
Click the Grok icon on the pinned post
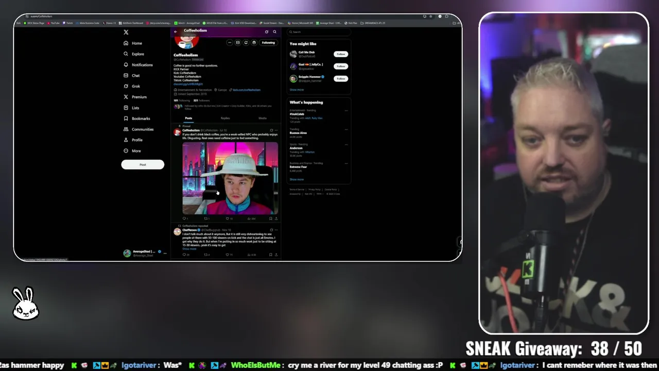(271, 130)
